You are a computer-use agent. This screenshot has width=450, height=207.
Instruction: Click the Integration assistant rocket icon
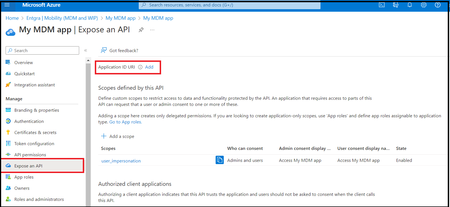point(8,85)
